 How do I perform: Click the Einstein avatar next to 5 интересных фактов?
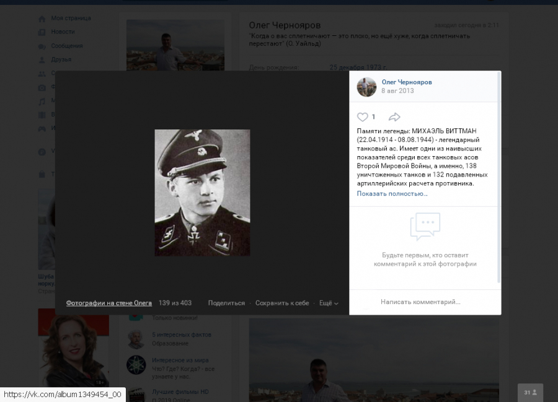click(x=136, y=339)
